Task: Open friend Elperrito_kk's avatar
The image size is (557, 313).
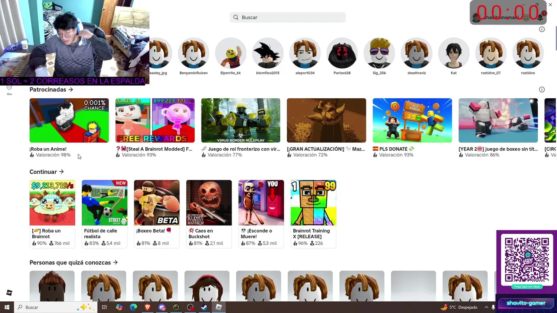Action: [x=231, y=53]
